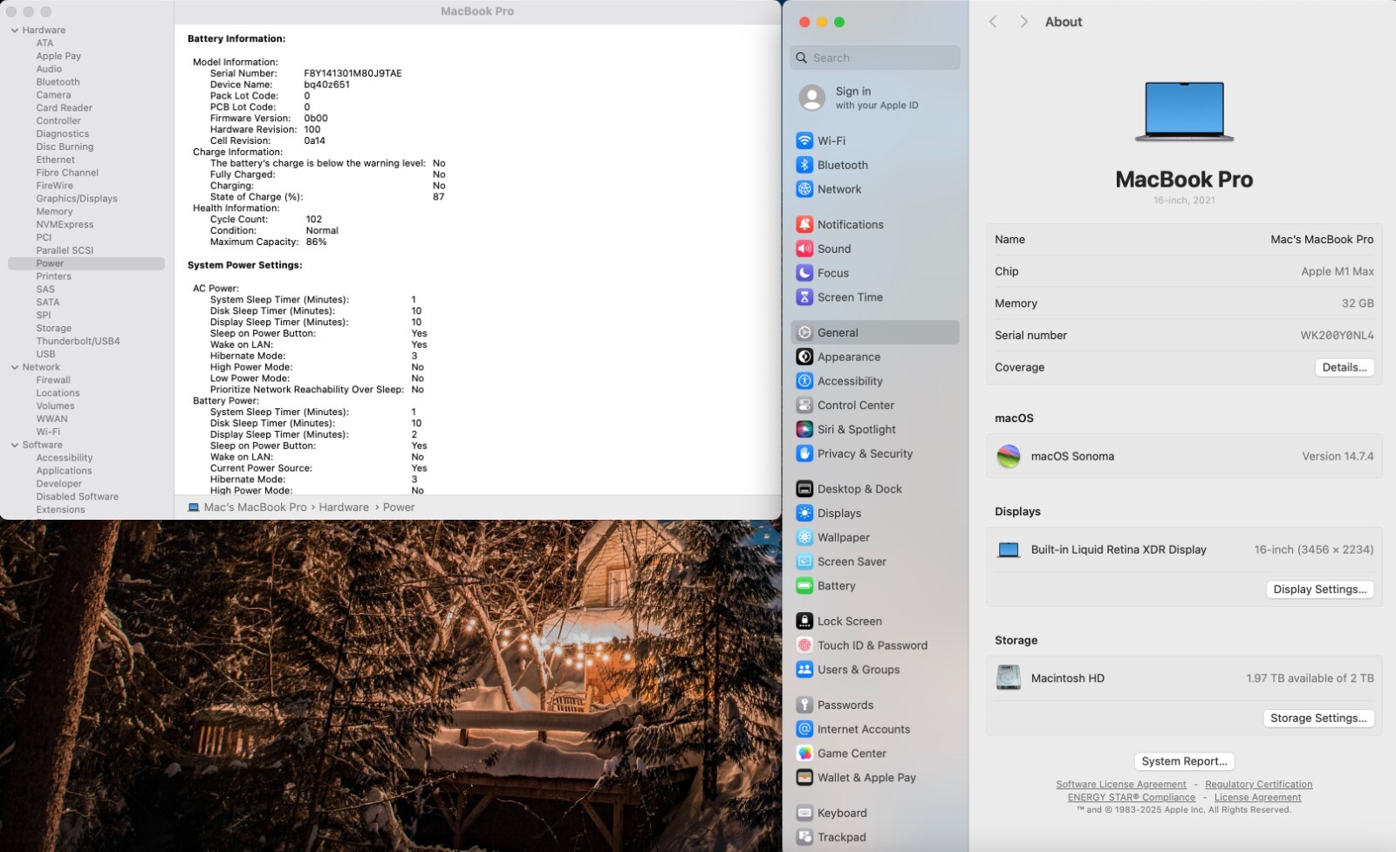1396x852 pixels.
Task: Open the Wallpaper settings icon
Action: [804, 537]
